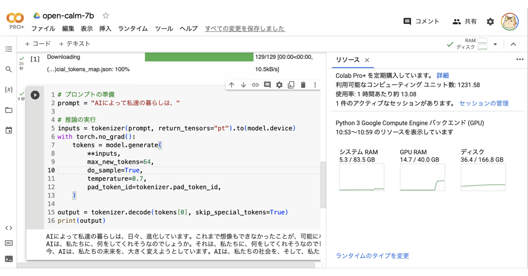Open the variable inspector {x} panel
Image resolution: width=528 pixels, height=276 pixels.
9,89
